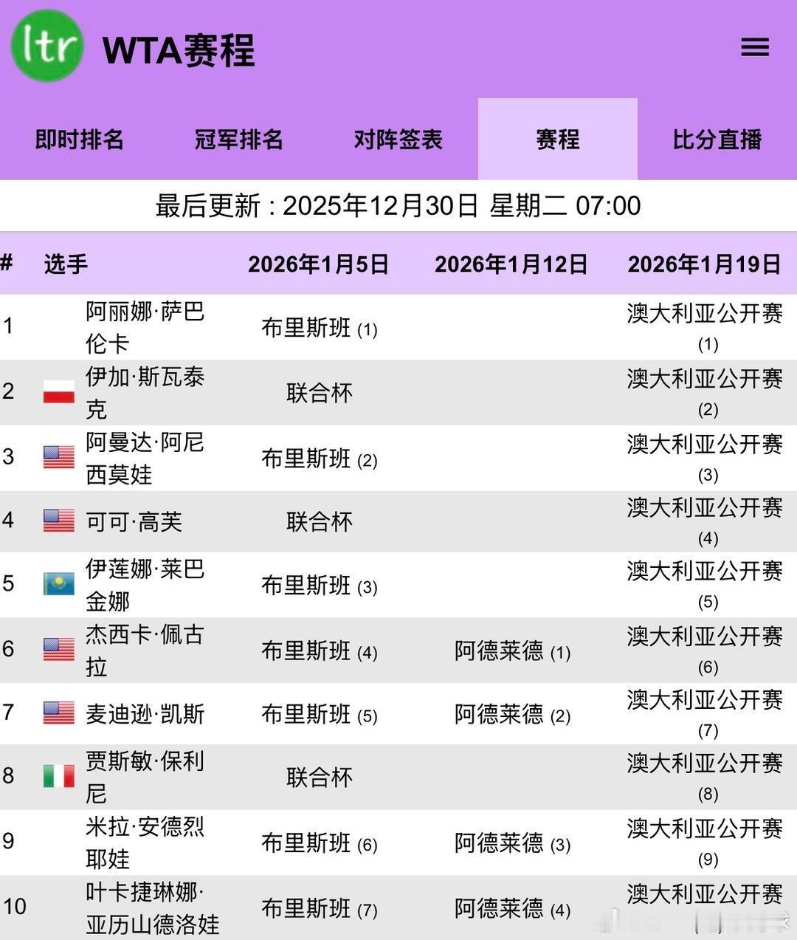The height and width of the screenshot is (940, 797).
Task: Click the WTA赛程 page title
Action: [179, 50]
